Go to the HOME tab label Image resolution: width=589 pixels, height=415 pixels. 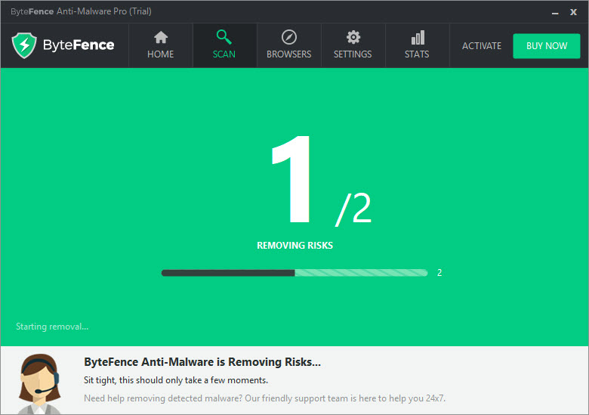[x=160, y=54]
